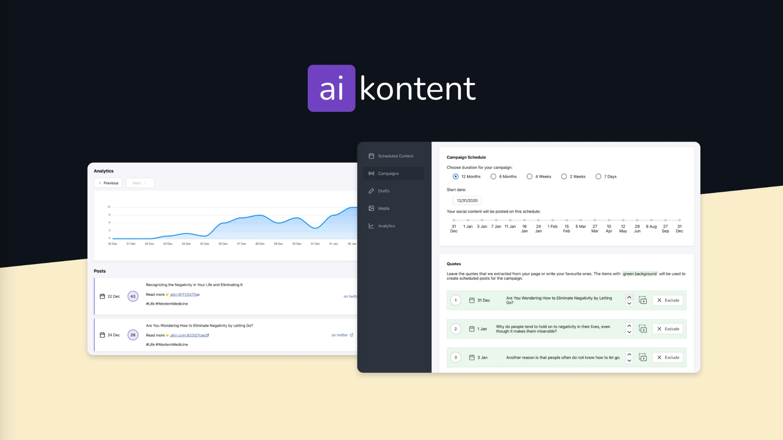Open the Campaigns sidebar item
The height and width of the screenshot is (440, 783).
[x=393, y=174]
